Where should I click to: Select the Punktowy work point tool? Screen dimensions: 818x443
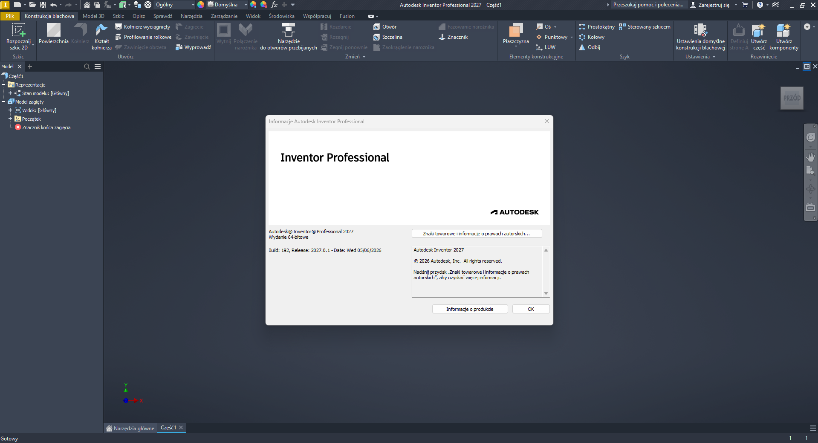[x=552, y=37]
